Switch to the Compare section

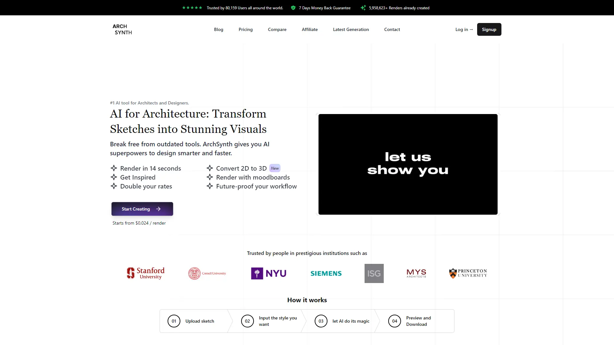[x=277, y=29]
